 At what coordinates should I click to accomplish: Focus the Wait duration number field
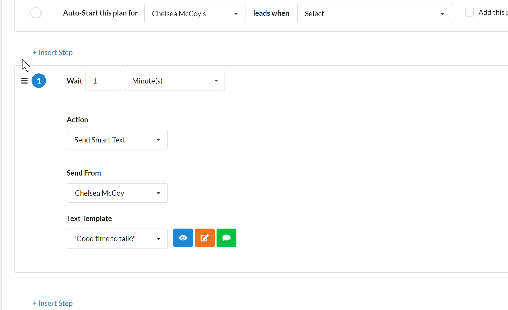[103, 81]
